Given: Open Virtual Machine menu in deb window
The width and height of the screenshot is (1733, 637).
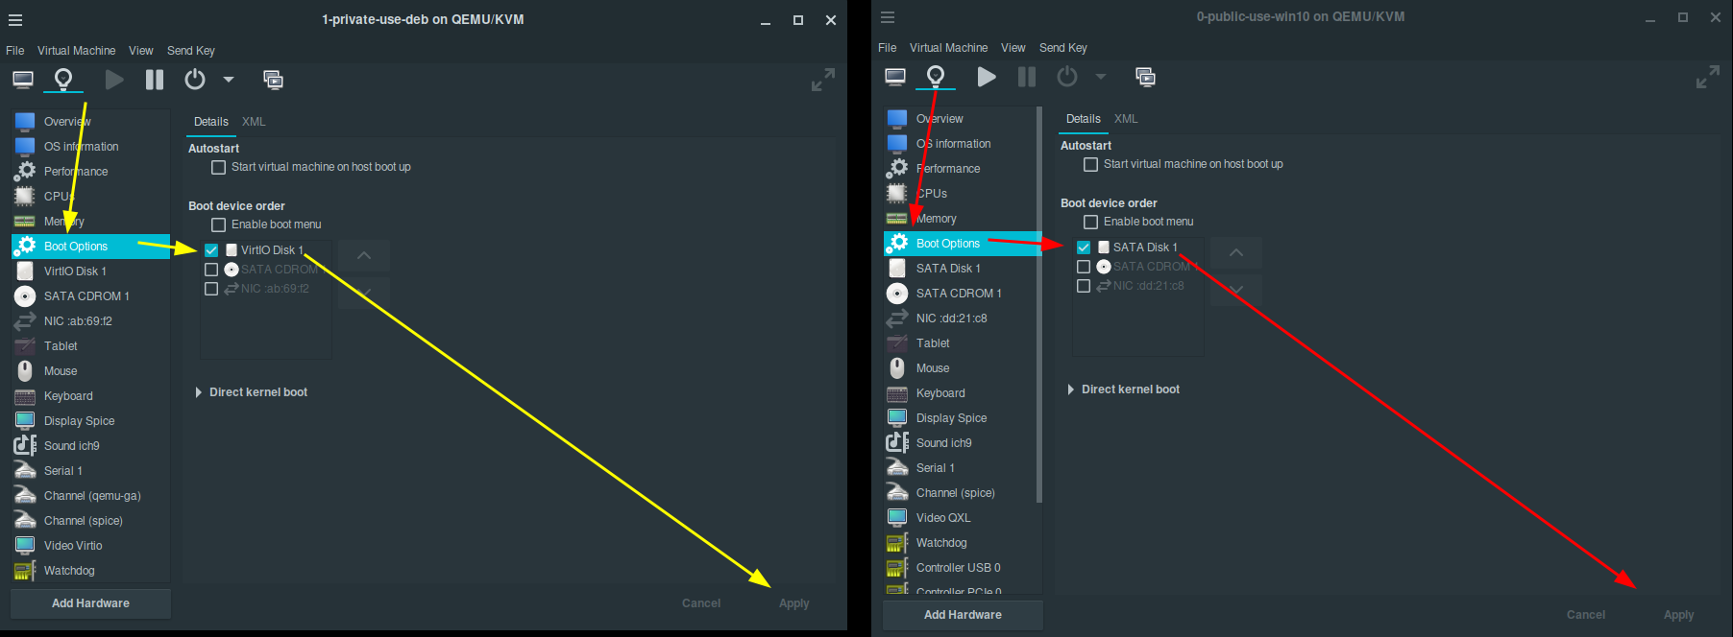Looking at the screenshot, I should [77, 51].
